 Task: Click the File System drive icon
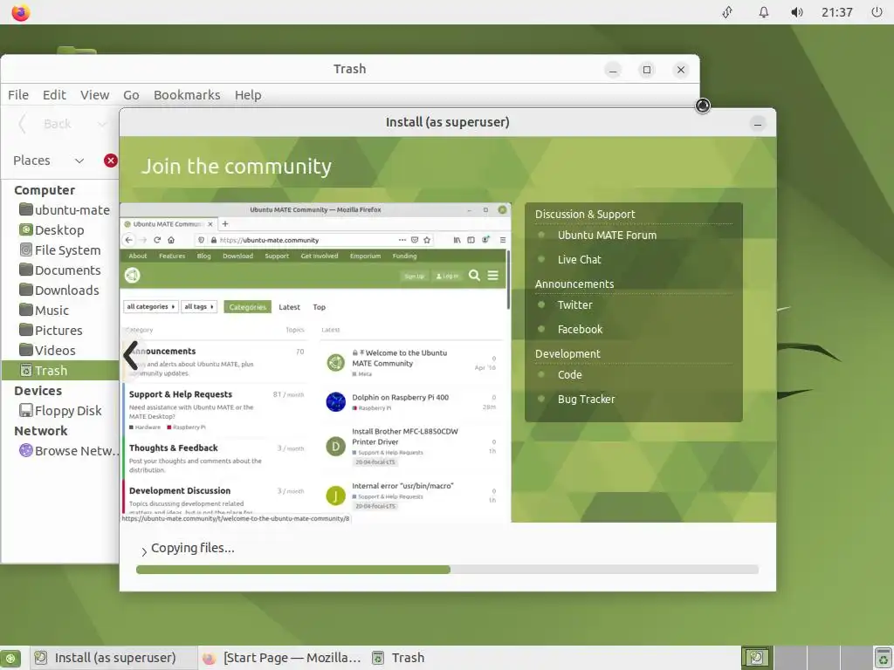25,250
